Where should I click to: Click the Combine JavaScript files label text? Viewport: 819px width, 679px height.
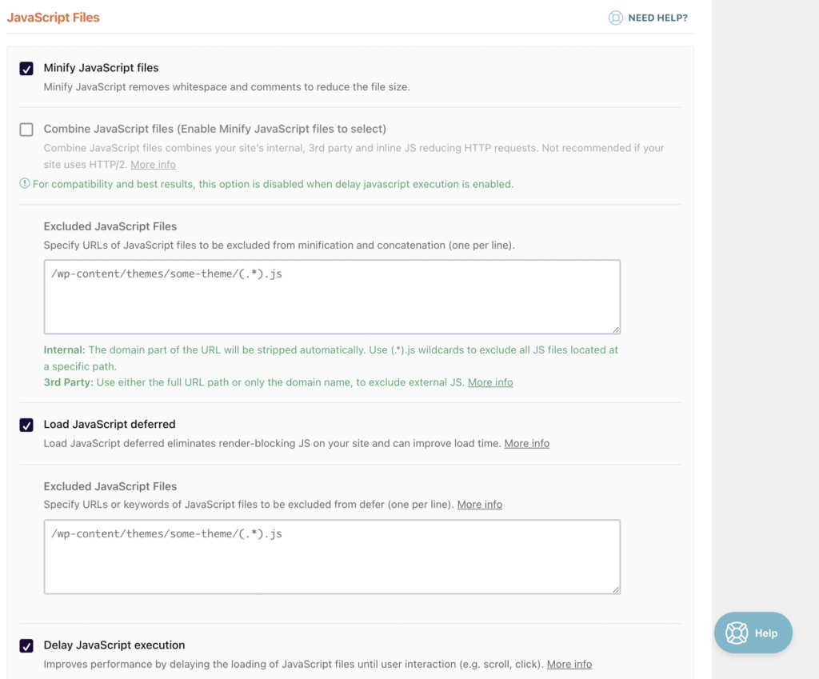point(215,129)
